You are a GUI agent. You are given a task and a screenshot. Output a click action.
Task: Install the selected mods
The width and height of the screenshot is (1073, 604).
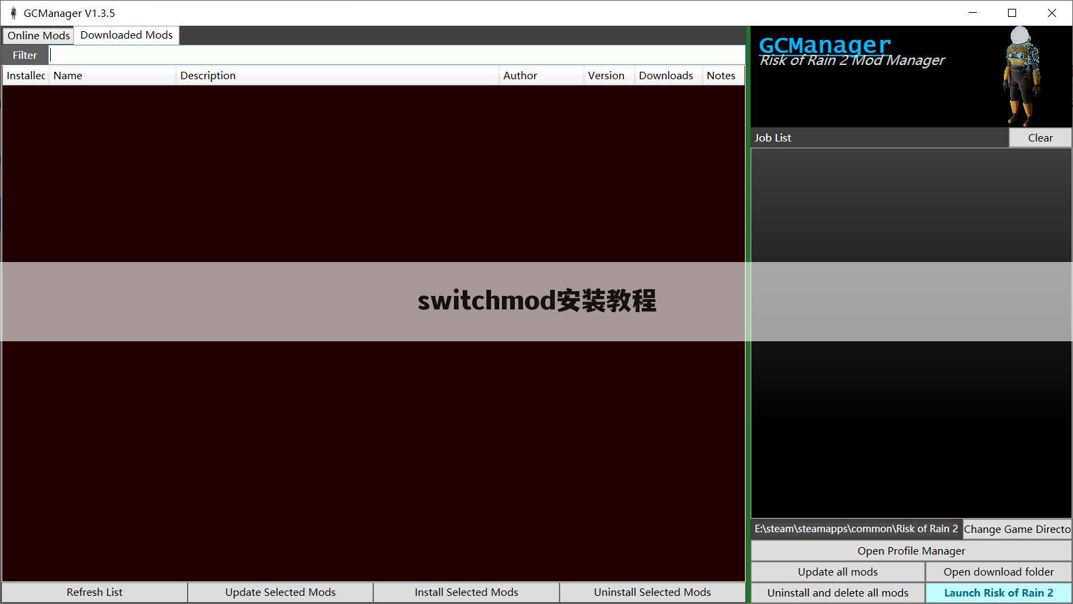click(x=466, y=592)
